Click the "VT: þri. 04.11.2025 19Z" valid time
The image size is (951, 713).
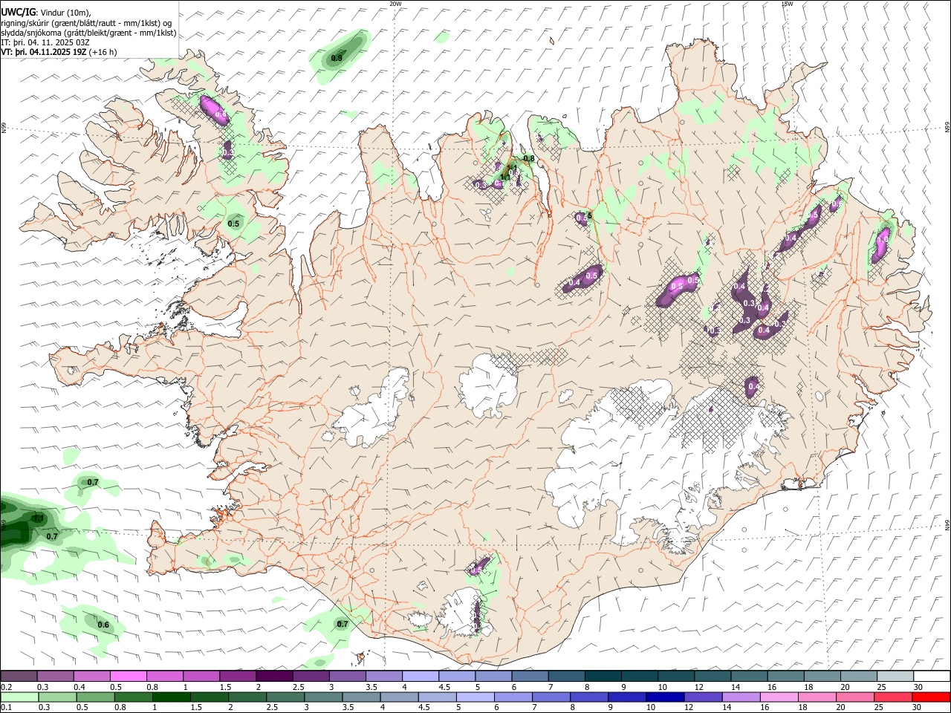[x=44, y=52]
